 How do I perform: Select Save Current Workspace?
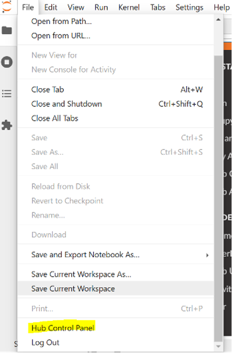pyautogui.click(x=116, y=289)
